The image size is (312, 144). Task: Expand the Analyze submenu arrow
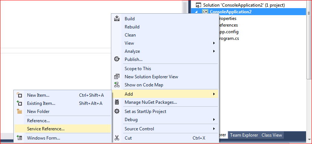click(214, 51)
